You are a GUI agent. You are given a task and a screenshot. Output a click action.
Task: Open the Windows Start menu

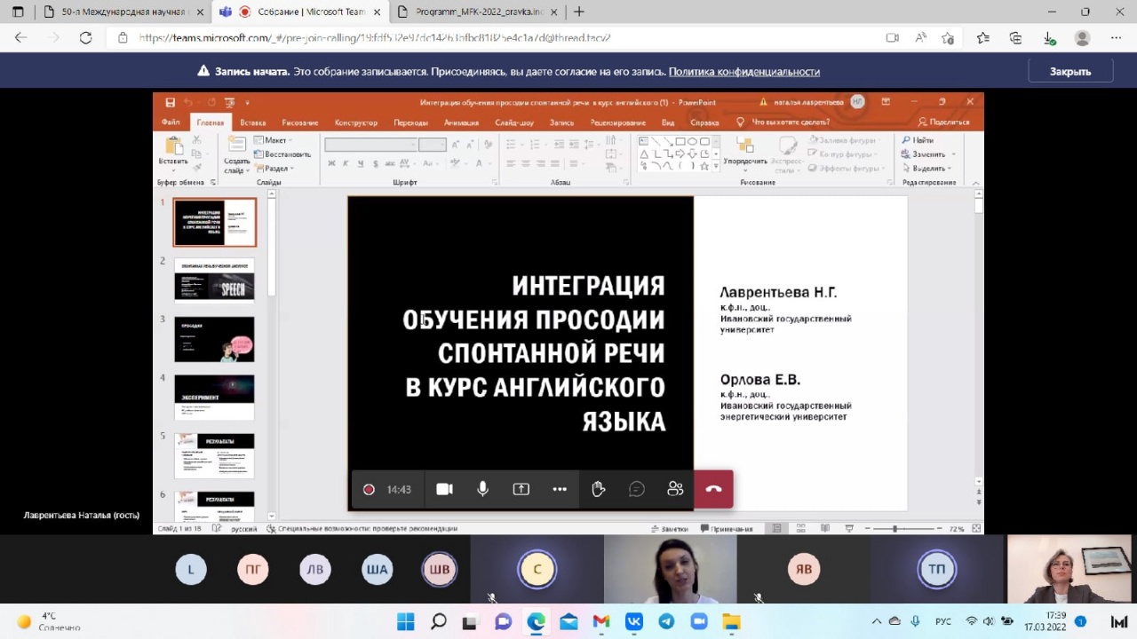[x=405, y=621]
